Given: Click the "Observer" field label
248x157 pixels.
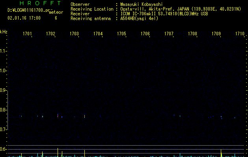Looking at the screenshot, I should (80, 4).
